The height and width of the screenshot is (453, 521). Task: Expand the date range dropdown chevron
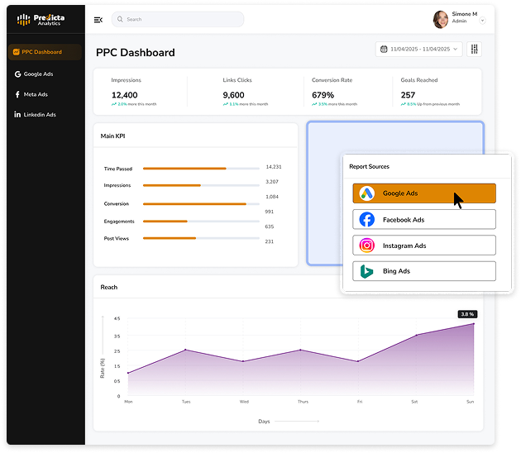tap(456, 50)
